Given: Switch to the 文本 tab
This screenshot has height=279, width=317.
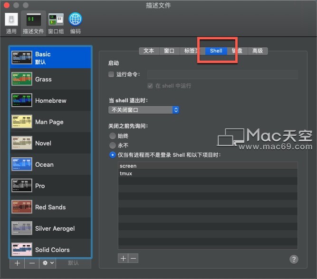Looking at the screenshot, I should click(149, 51).
